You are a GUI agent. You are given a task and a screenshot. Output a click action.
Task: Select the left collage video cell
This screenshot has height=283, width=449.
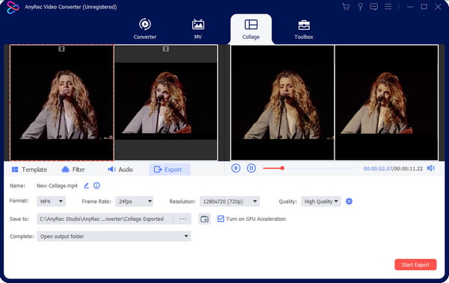pos(61,102)
